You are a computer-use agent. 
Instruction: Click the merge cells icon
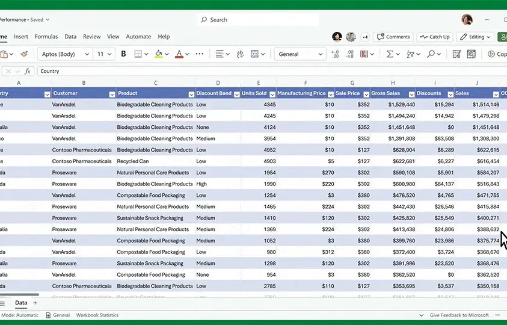pyautogui.click(x=255, y=54)
